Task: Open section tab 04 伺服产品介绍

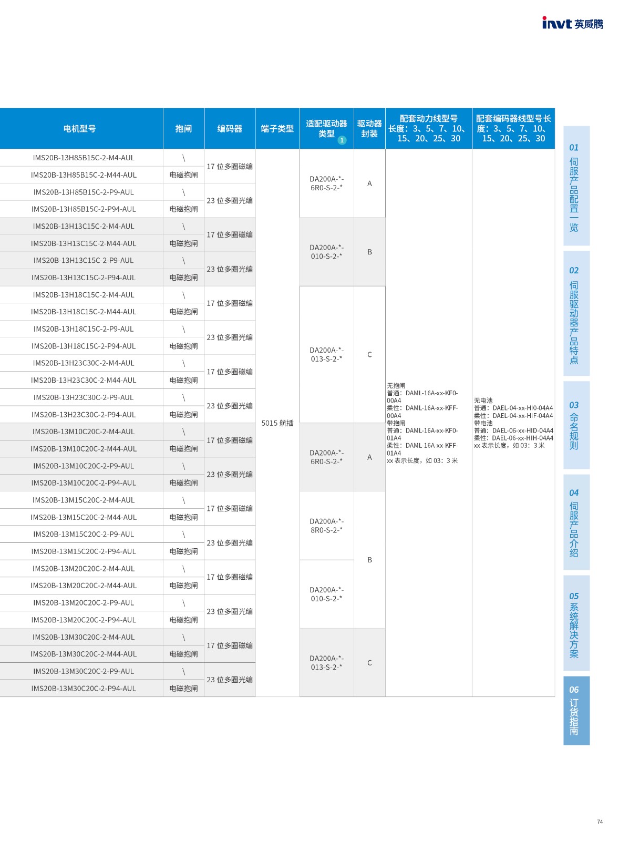Action: [576, 522]
